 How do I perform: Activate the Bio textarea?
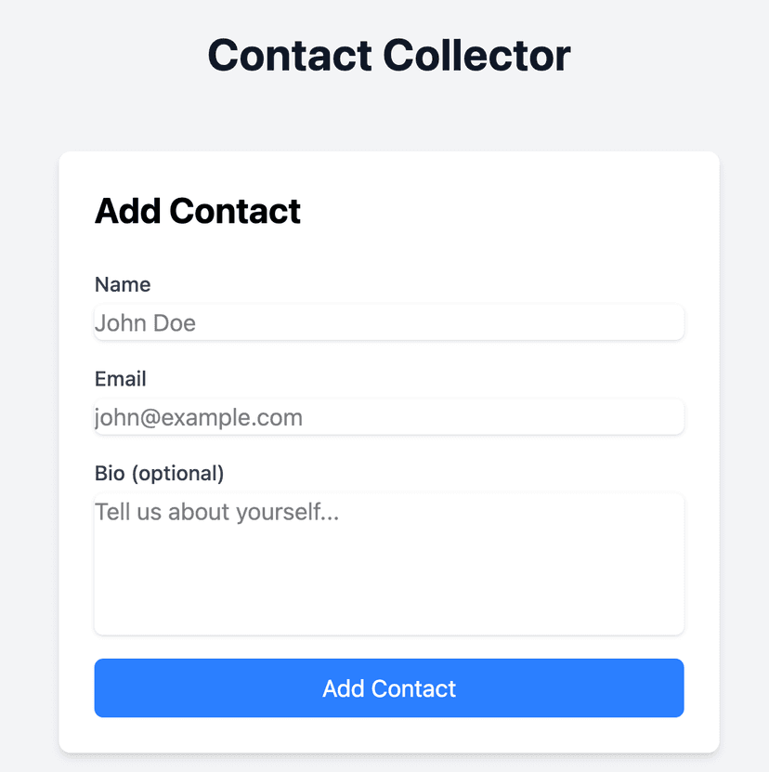pyautogui.click(x=389, y=564)
